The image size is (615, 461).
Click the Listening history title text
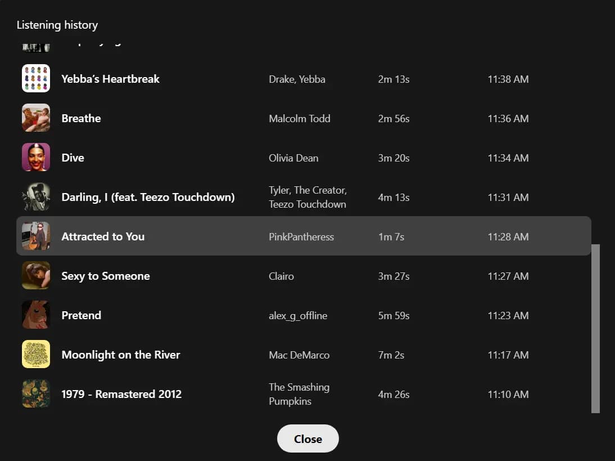point(57,25)
